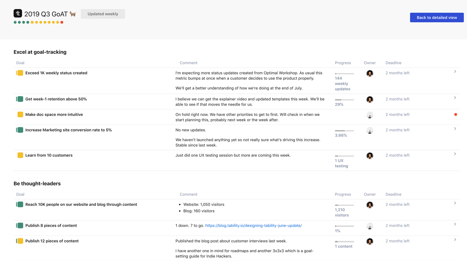Click owner avatar for Exceed 1K weekly status
The height and width of the screenshot is (261, 467).
pos(369,73)
